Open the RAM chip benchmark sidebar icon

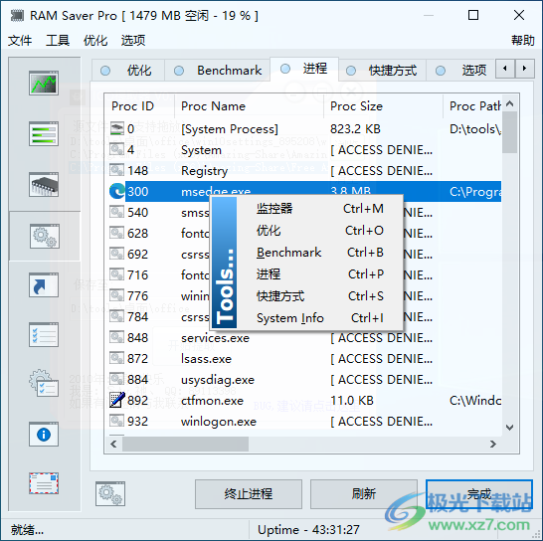[44, 185]
